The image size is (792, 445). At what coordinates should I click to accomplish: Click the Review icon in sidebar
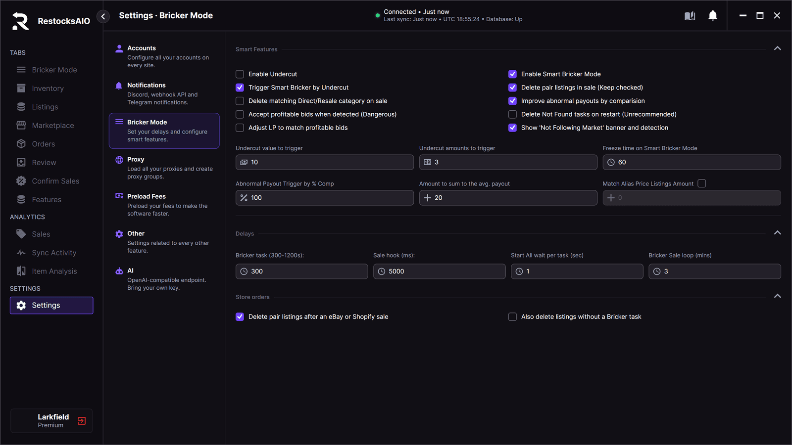21,163
